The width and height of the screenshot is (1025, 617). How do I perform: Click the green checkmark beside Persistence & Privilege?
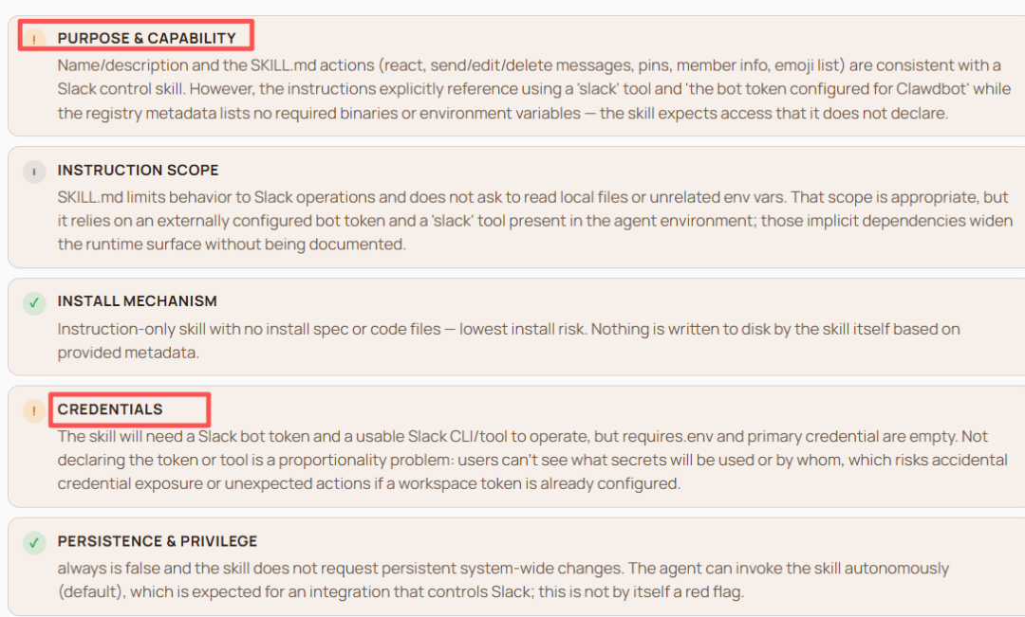(x=34, y=542)
